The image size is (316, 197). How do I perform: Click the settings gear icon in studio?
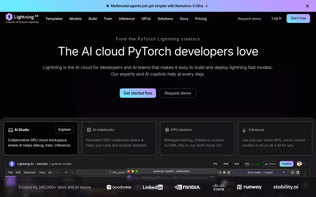click(x=224, y=173)
